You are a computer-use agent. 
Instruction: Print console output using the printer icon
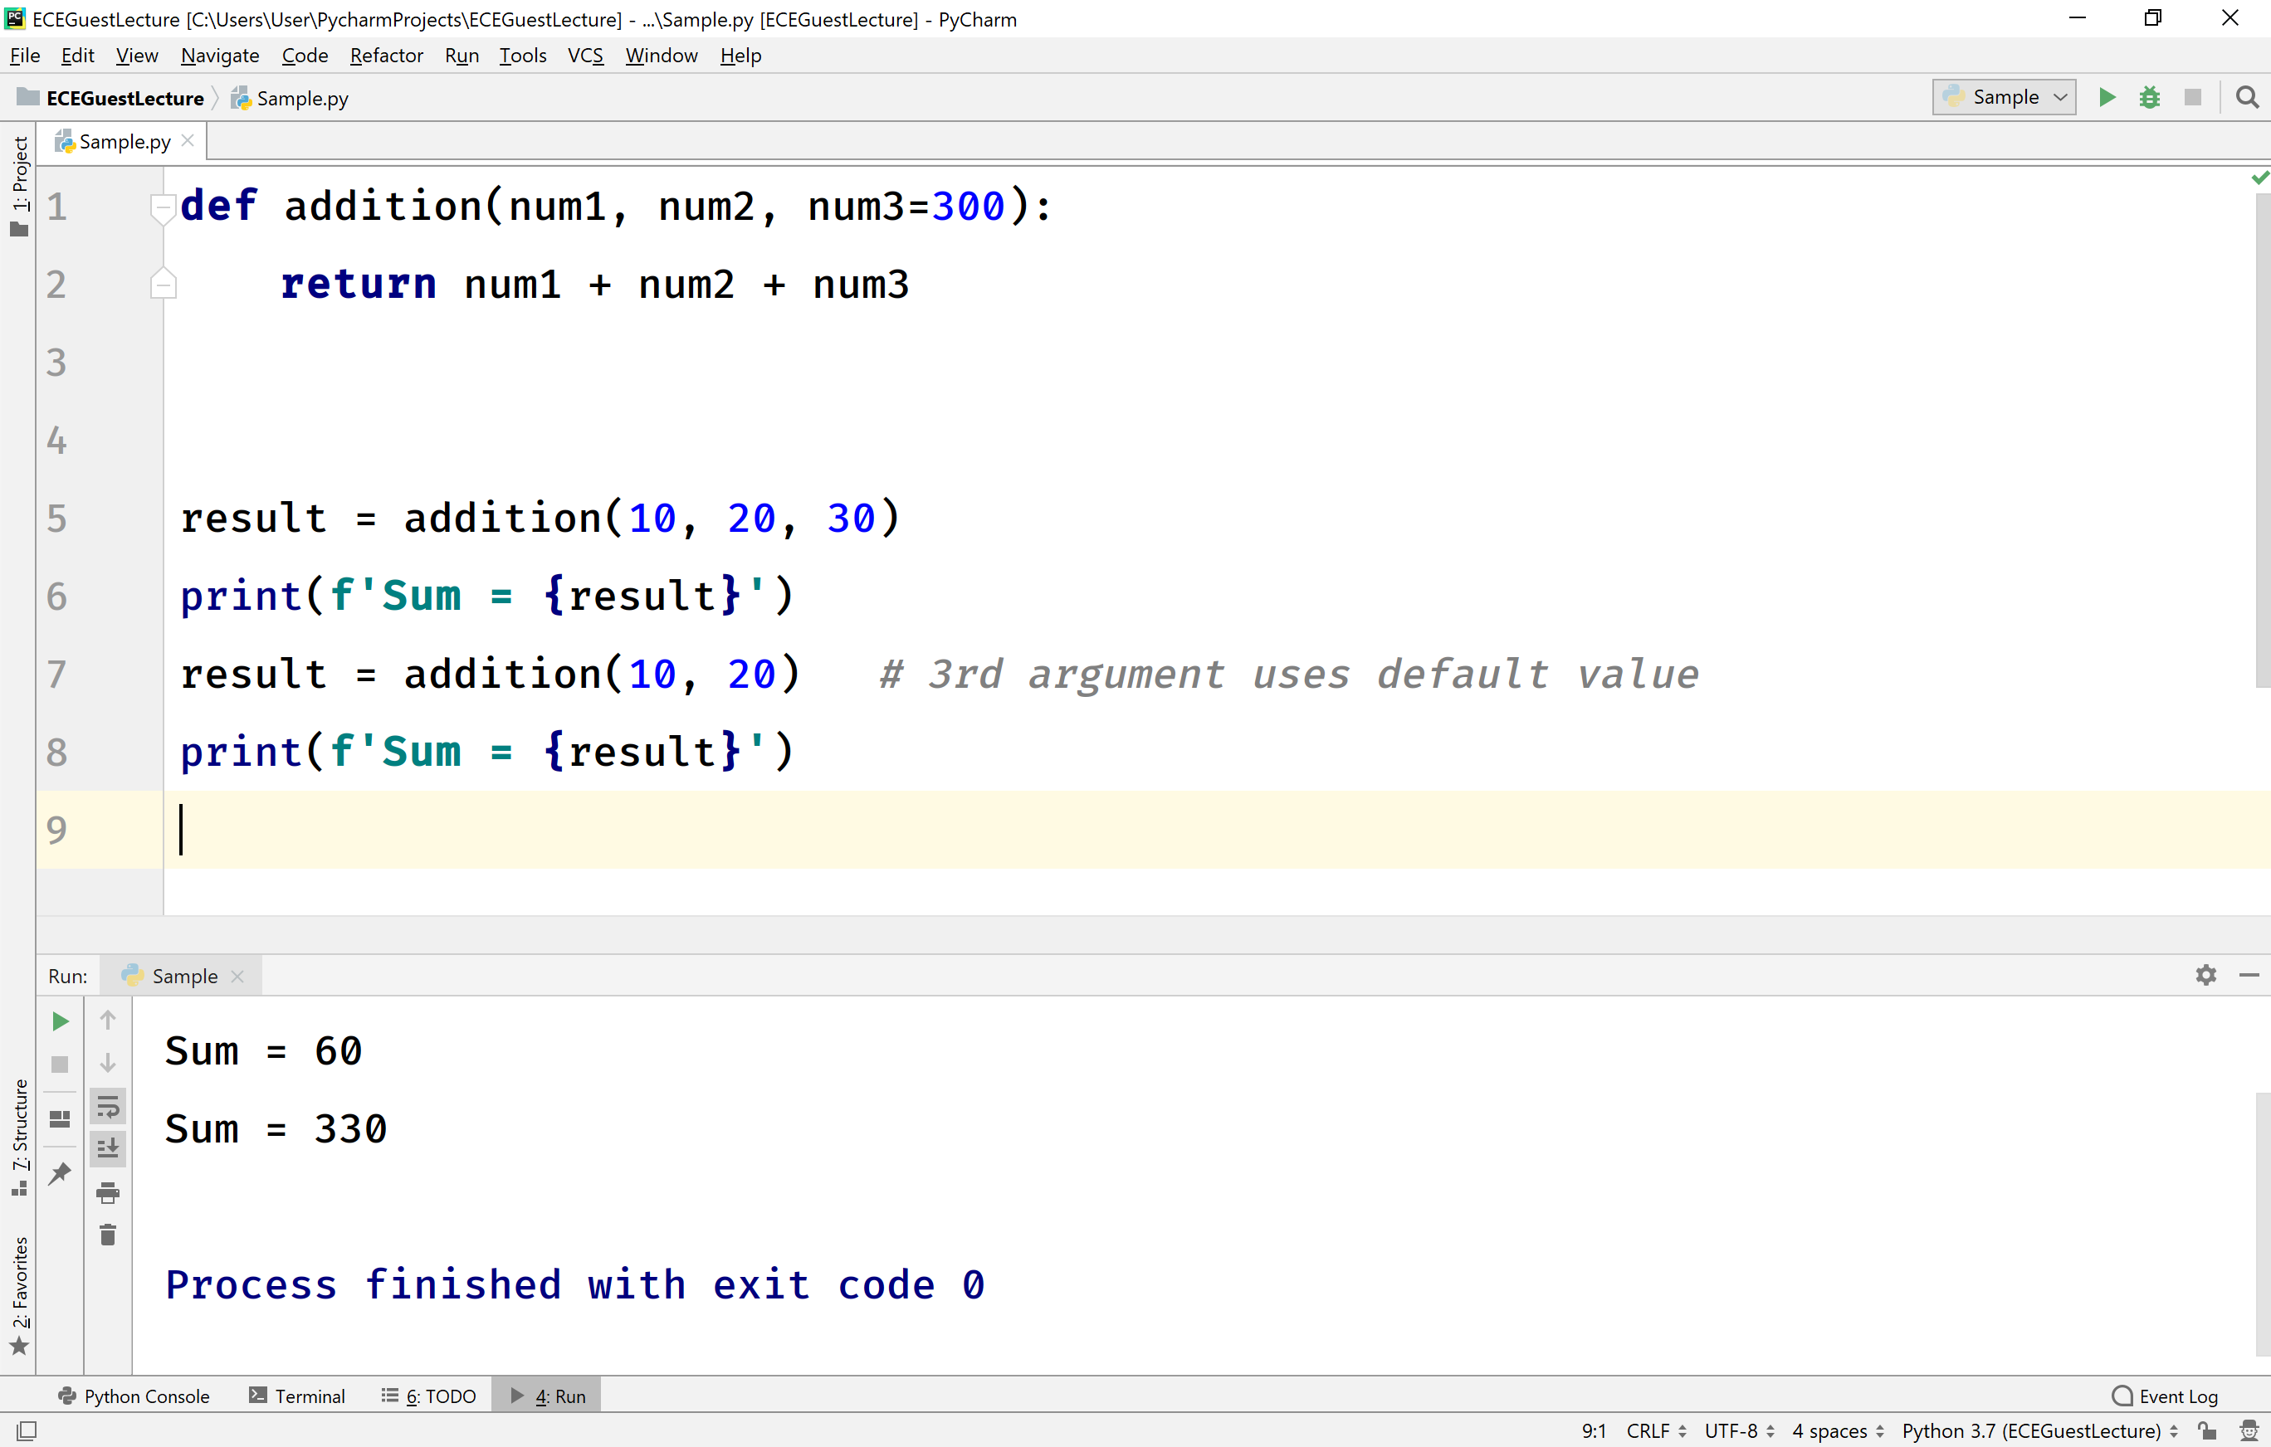tap(108, 1191)
